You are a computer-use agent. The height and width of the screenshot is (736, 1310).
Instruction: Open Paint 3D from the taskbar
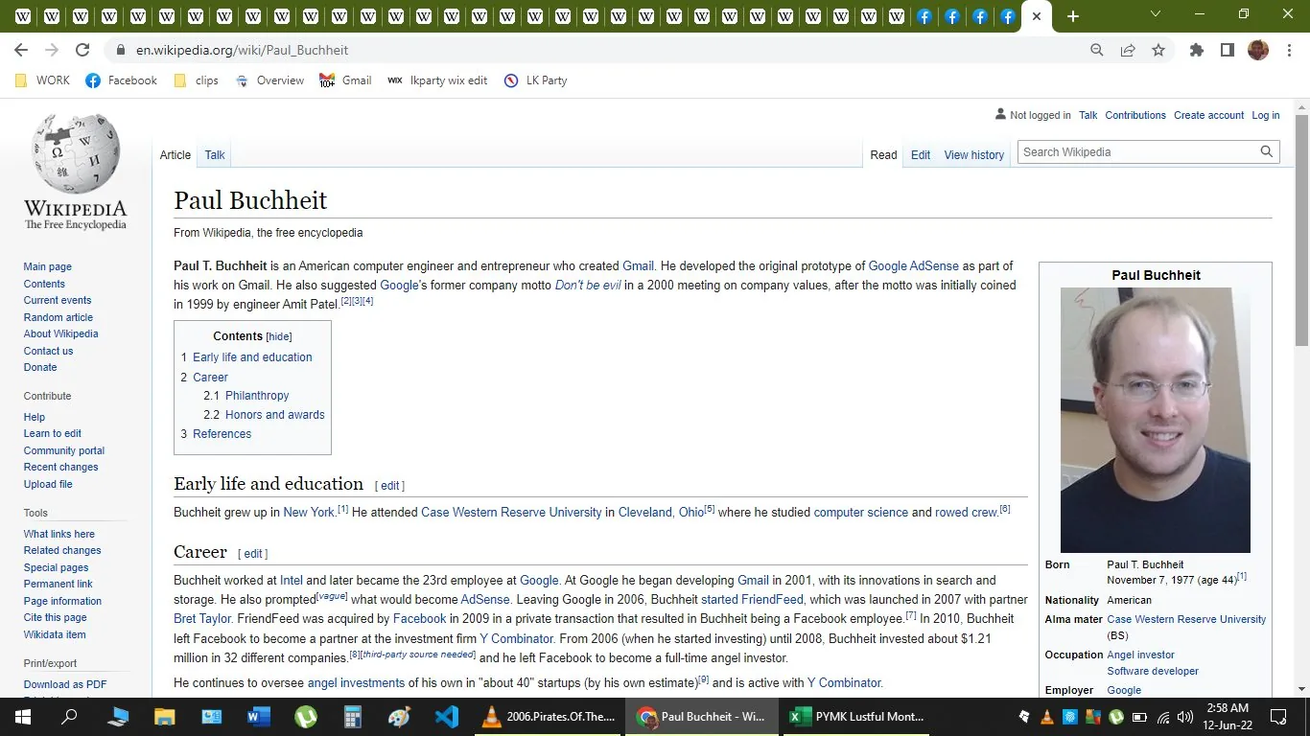[398, 716]
